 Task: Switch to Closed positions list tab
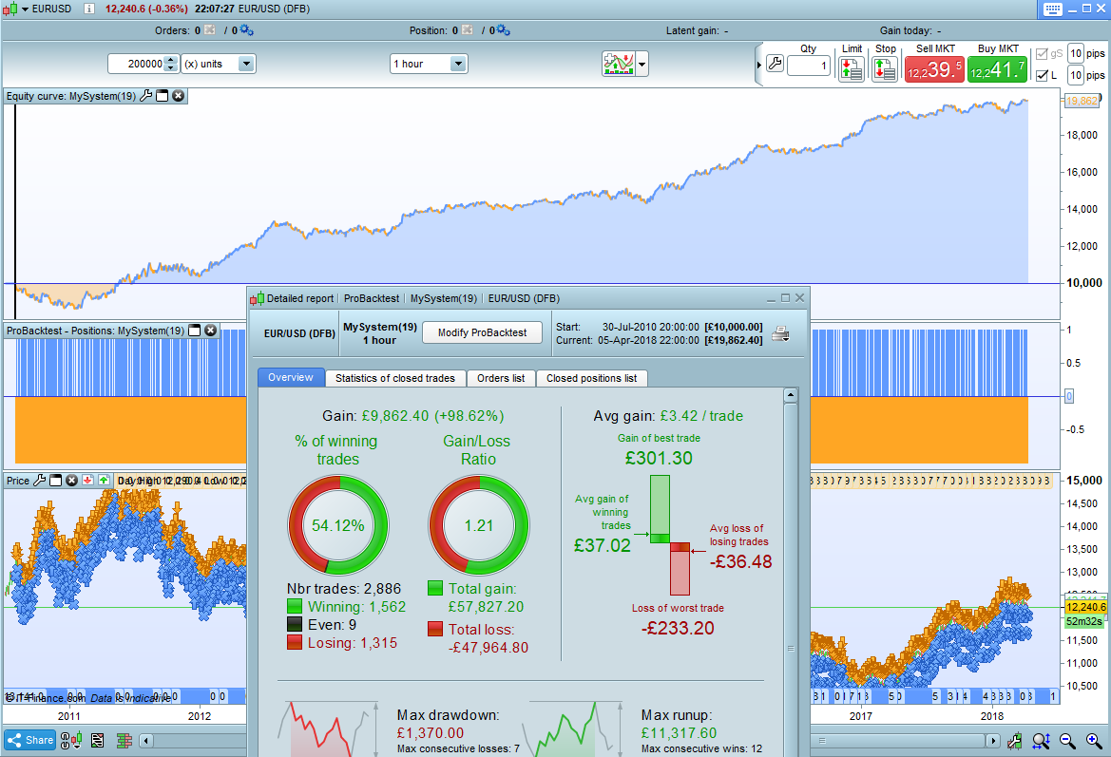click(x=592, y=378)
